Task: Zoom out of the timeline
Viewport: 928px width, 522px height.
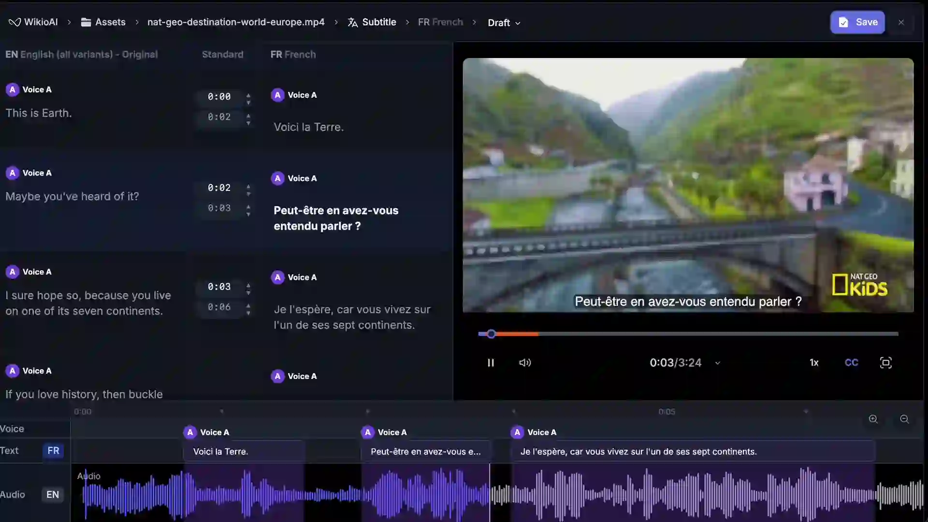Action: click(904, 419)
